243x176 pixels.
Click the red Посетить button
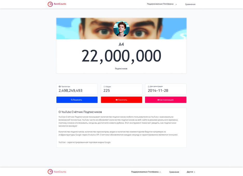coord(122,100)
